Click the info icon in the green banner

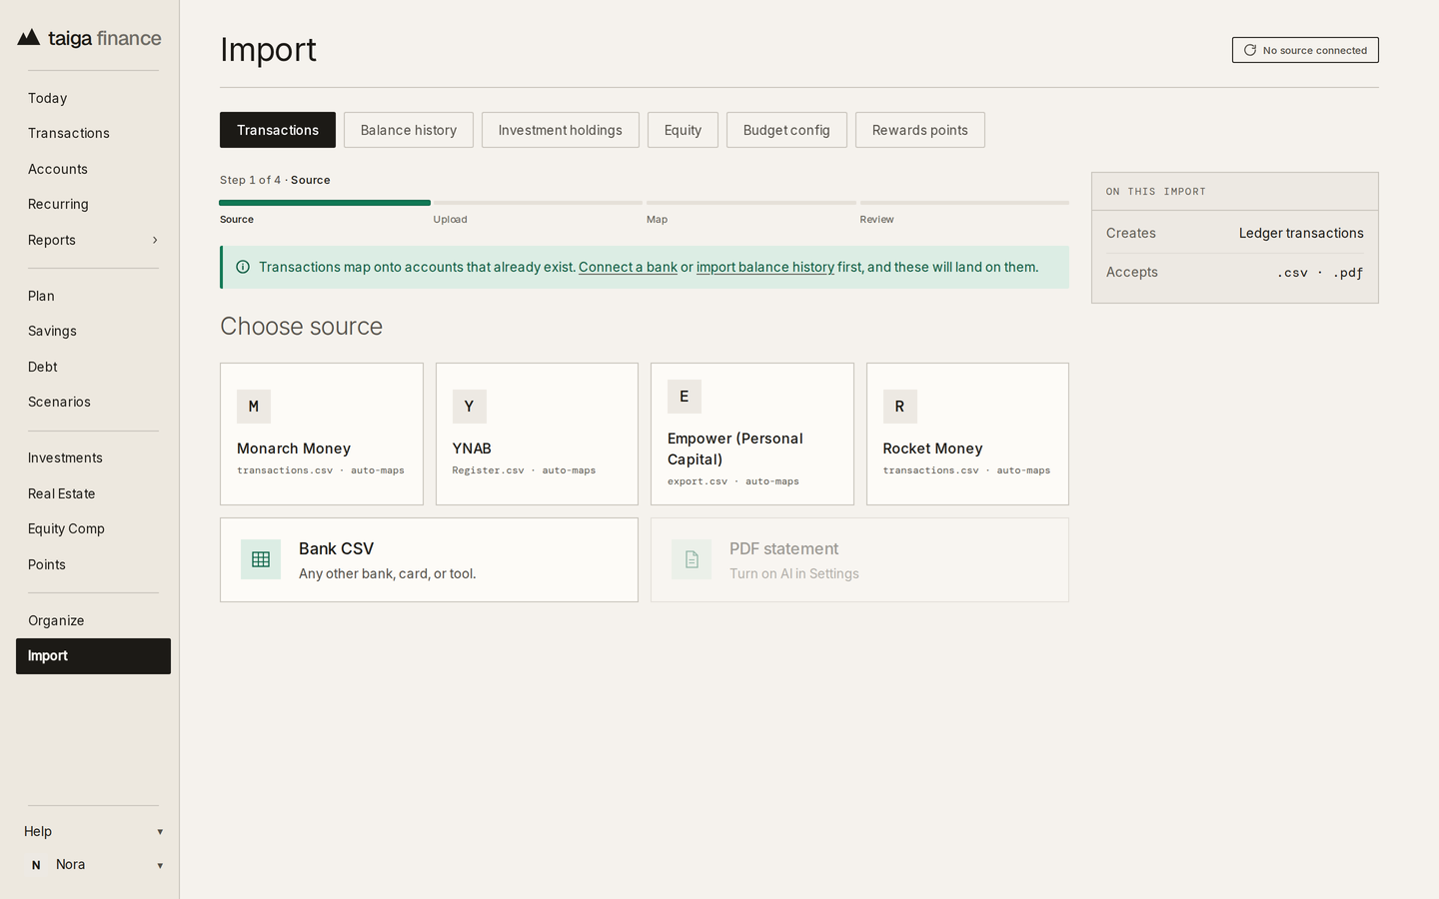(x=243, y=267)
